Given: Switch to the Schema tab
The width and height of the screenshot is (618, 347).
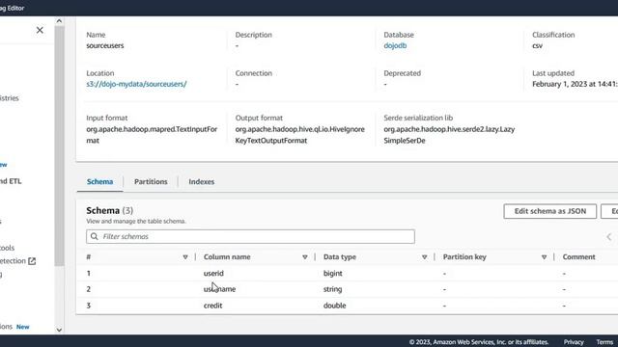Looking at the screenshot, I should pos(99,182).
